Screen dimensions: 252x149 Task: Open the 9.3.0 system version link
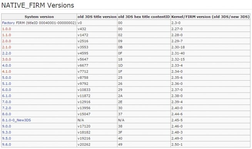tap(7, 132)
